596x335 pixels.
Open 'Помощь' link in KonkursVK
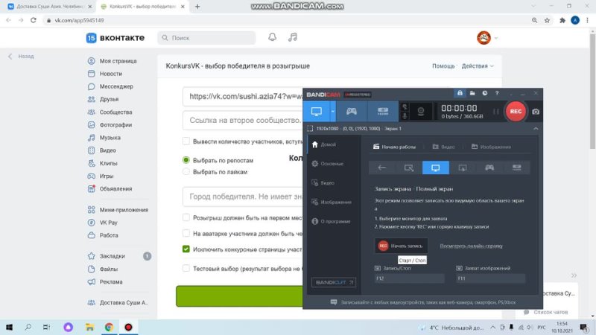(443, 66)
